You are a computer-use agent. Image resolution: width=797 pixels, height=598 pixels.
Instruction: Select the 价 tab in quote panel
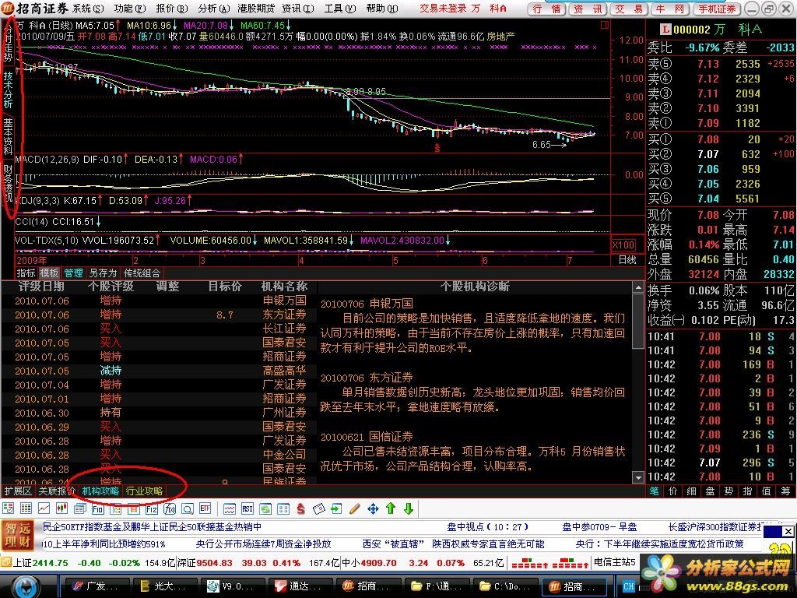click(x=673, y=491)
